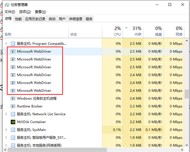The width and height of the screenshot is (190, 152).
Task: Click the NVIDIA Container icon
Action: (x=13, y=122)
